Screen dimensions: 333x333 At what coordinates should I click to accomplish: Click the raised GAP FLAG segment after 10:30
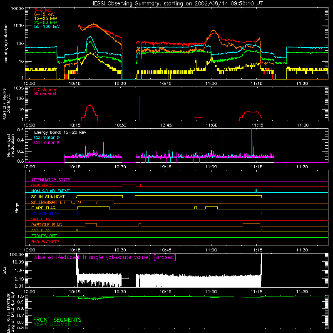coord(129,185)
